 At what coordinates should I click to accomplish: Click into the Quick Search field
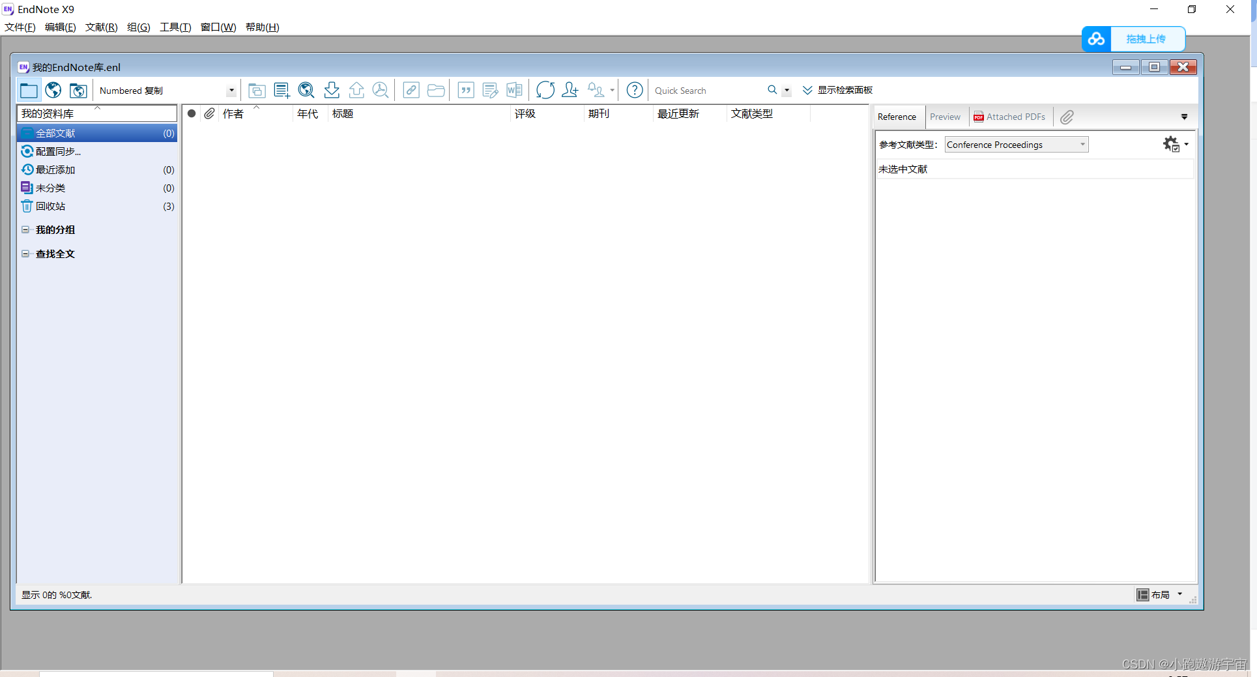click(x=708, y=91)
